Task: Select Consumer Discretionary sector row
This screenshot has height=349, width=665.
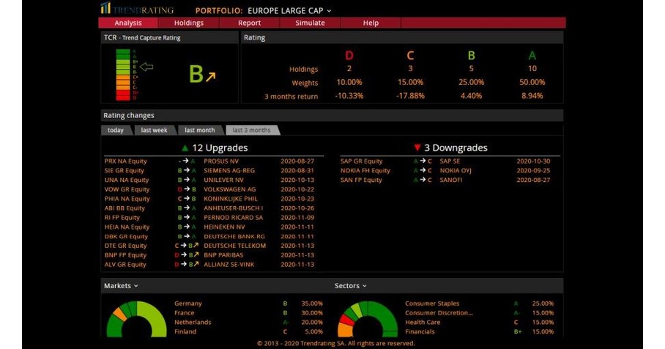Action: pyautogui.click(x=479, y=313)
